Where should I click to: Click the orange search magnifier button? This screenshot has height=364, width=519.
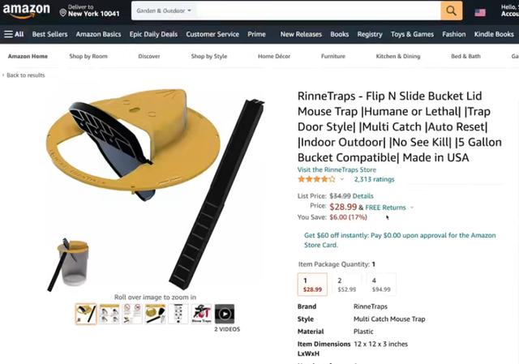click(451, 11)
